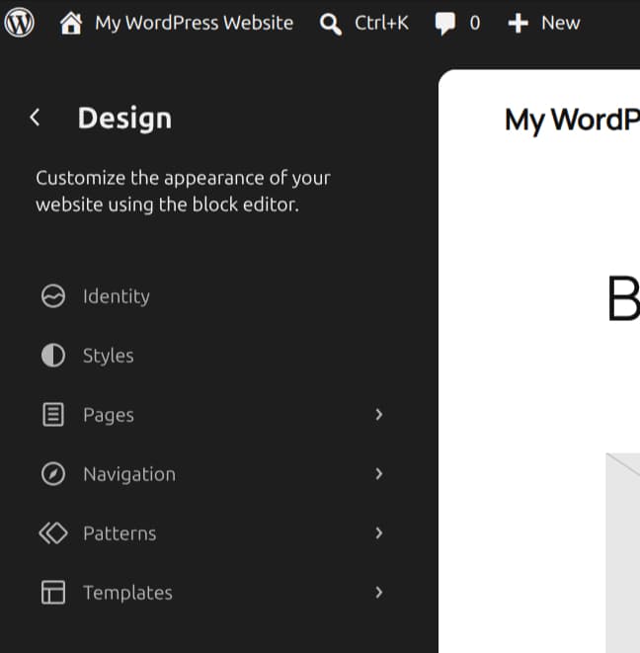The image size is (640, 653).
Task: Open command palette Ctrl+K
Action: pos(381,23)
